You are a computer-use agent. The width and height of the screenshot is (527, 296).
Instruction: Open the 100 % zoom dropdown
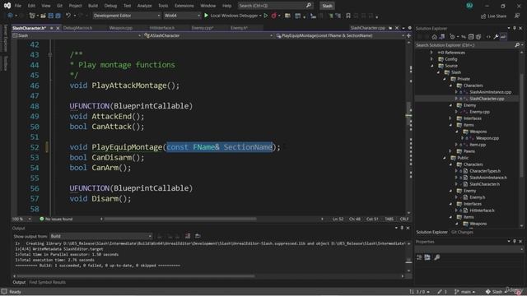[x=22, y=219]
